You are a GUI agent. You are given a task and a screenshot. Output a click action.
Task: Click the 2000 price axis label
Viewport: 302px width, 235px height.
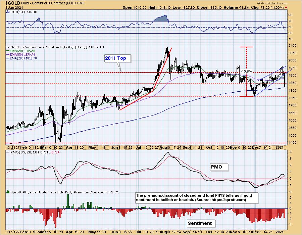292,60
